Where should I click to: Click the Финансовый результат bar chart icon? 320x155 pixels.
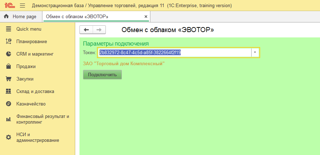(8, 119)
